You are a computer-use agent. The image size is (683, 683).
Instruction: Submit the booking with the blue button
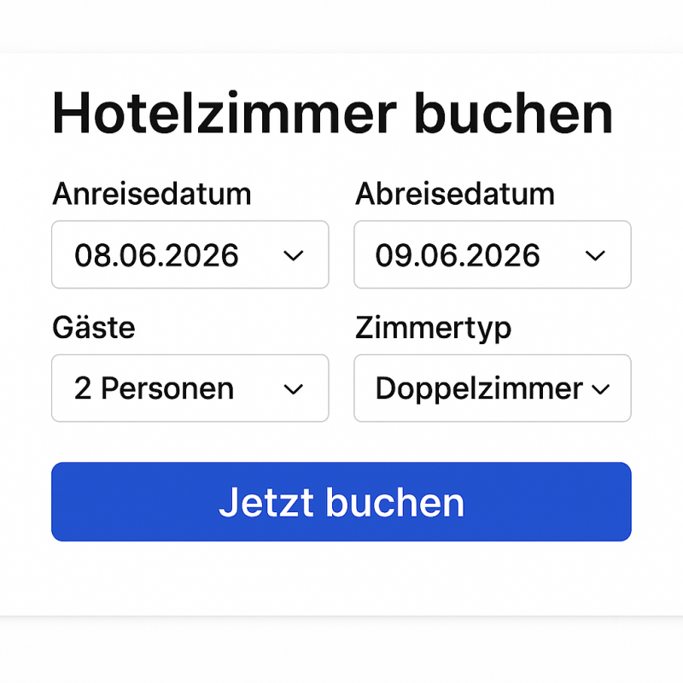point(341,502)
